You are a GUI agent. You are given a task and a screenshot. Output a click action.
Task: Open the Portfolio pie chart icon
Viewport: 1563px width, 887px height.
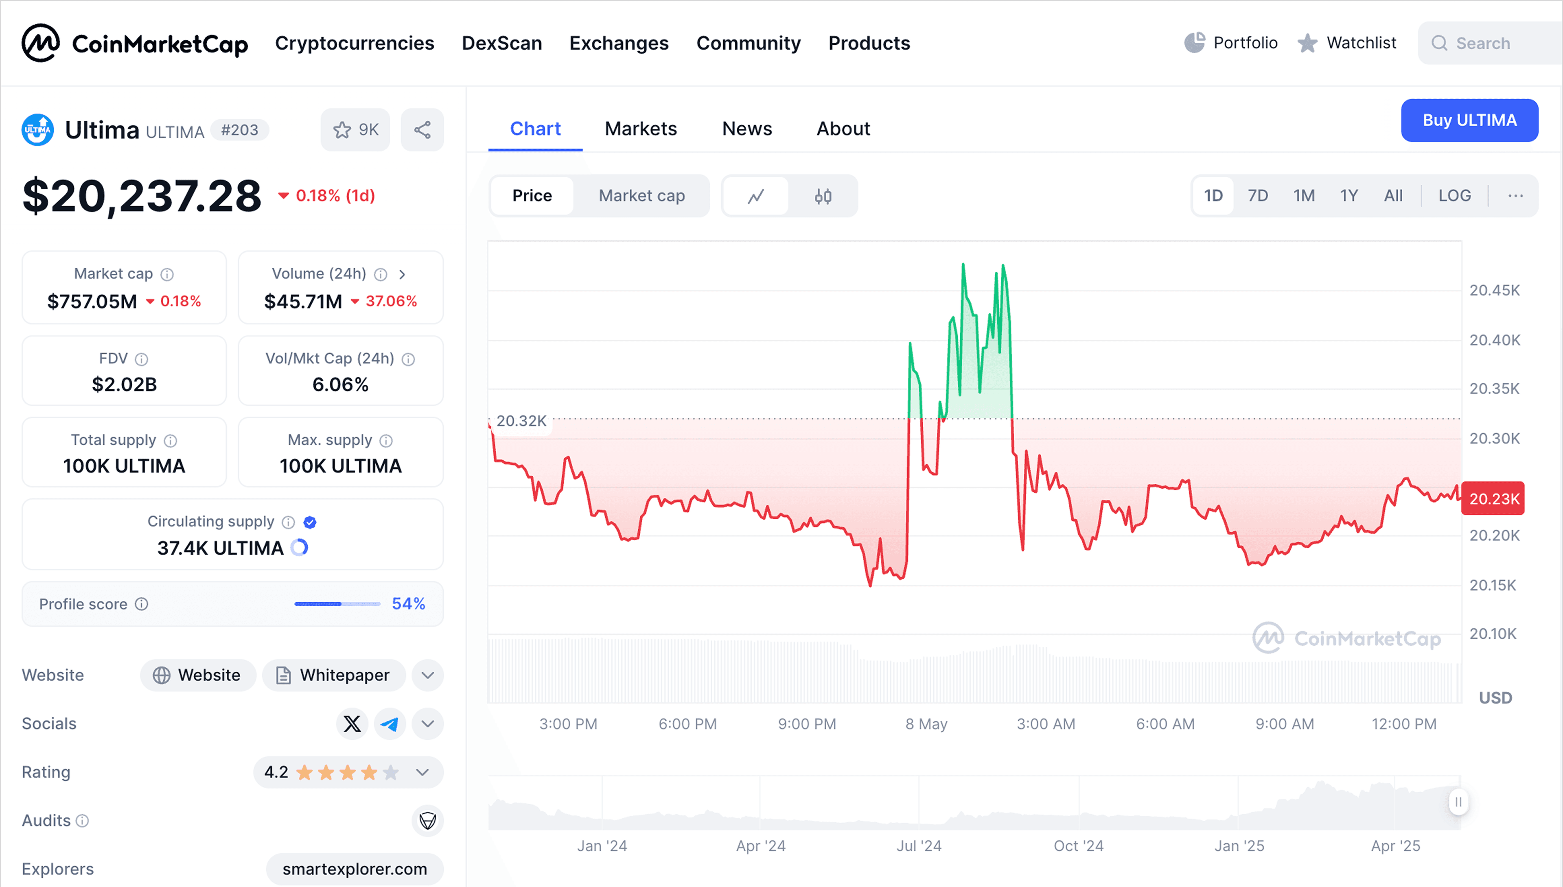[1194, 43]
